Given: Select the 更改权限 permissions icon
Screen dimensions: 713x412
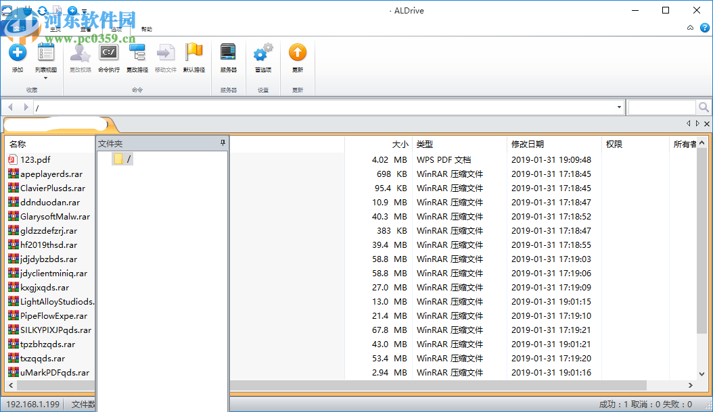Looking at the screenshot, I should (x=80, y=53).
